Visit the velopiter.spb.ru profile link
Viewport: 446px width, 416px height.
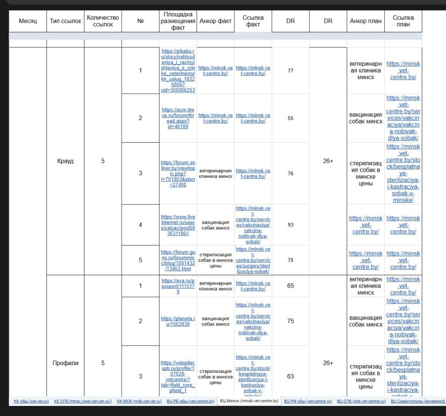[178, 376]
